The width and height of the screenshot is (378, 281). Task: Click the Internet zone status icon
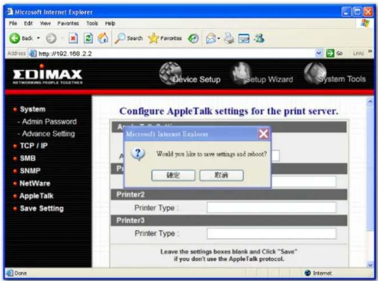tap(307, 273)
